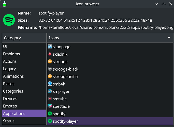Click the skrooge-initial entry text
174x127 pixels.
pyautogui.click(x=66, y=76)
